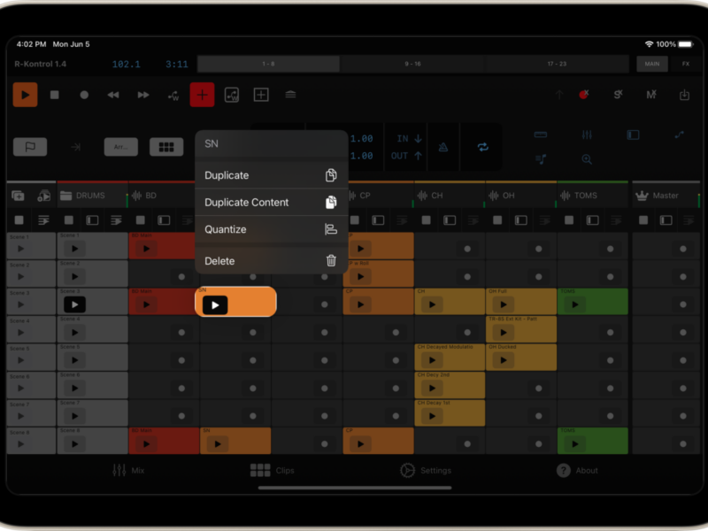Open the stacked layers icon in toolbar
Screen dimensions: 708x531
(x=290, y=95)
